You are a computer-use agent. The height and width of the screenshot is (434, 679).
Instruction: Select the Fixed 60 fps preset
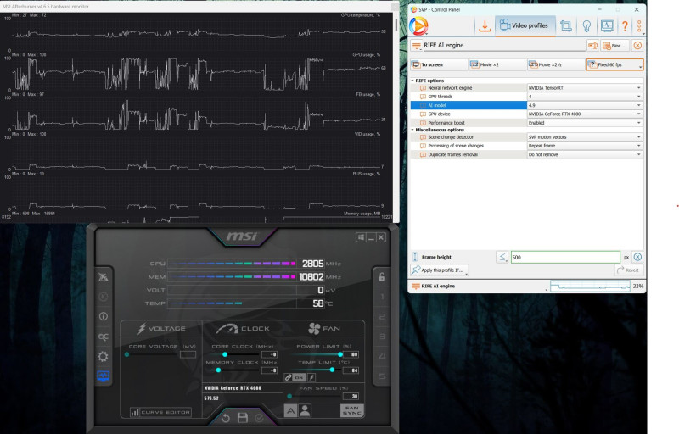(x=614, y=64)
